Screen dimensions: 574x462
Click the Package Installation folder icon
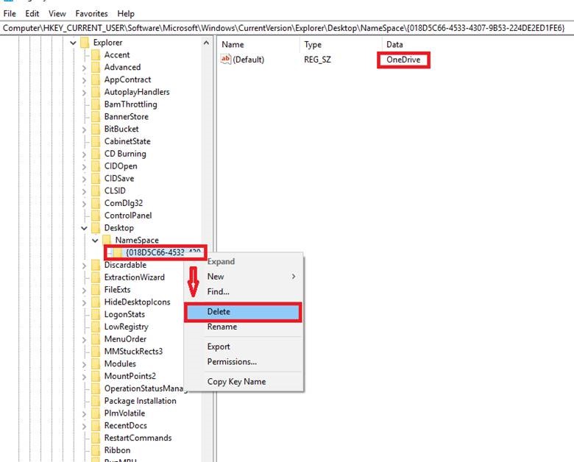(96, 401)
